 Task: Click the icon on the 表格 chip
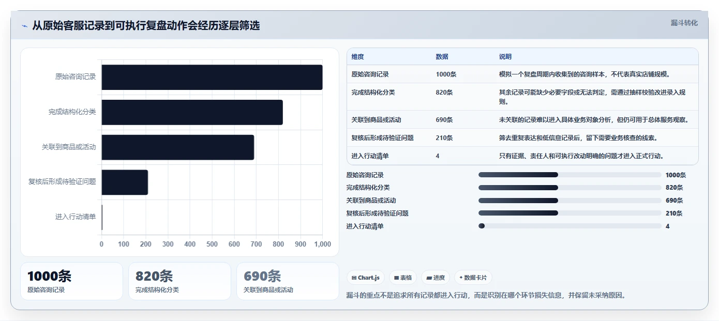coord(396,278)
